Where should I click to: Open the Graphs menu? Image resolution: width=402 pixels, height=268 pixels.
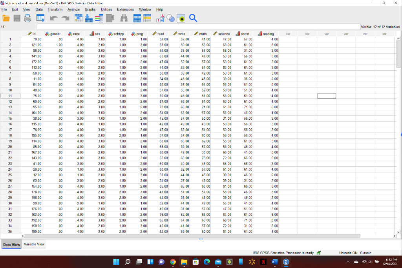(x=90, y=9)
